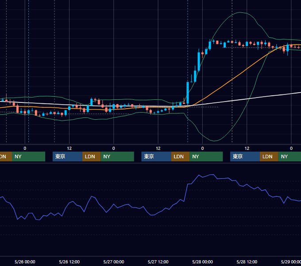Screen dimensions: 301x266
Task: Click the LDN session block on 5/26
Action: (91, 156)
